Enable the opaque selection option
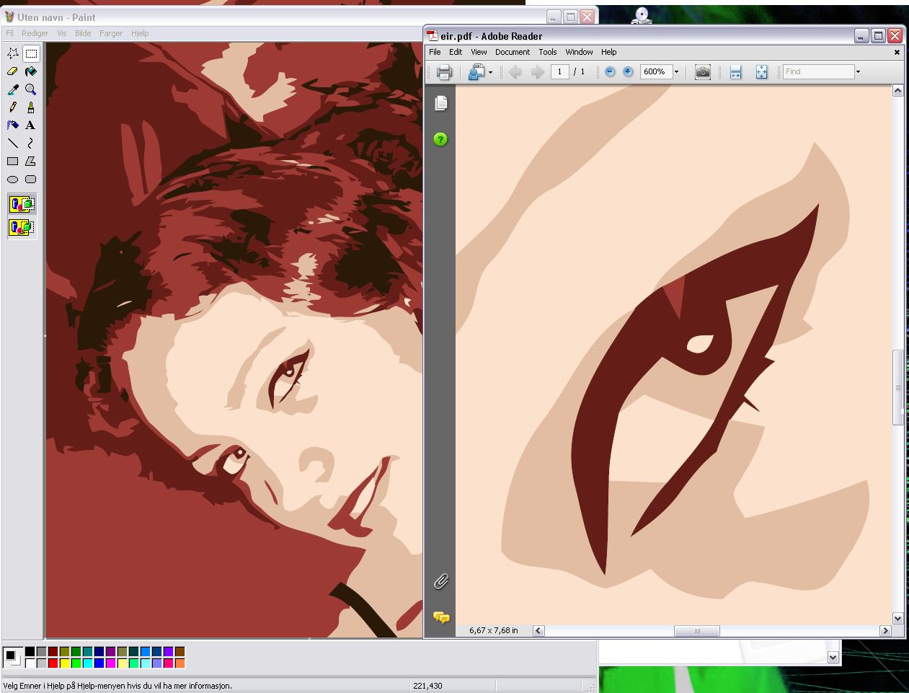909x693 pixels. point(22,205)
